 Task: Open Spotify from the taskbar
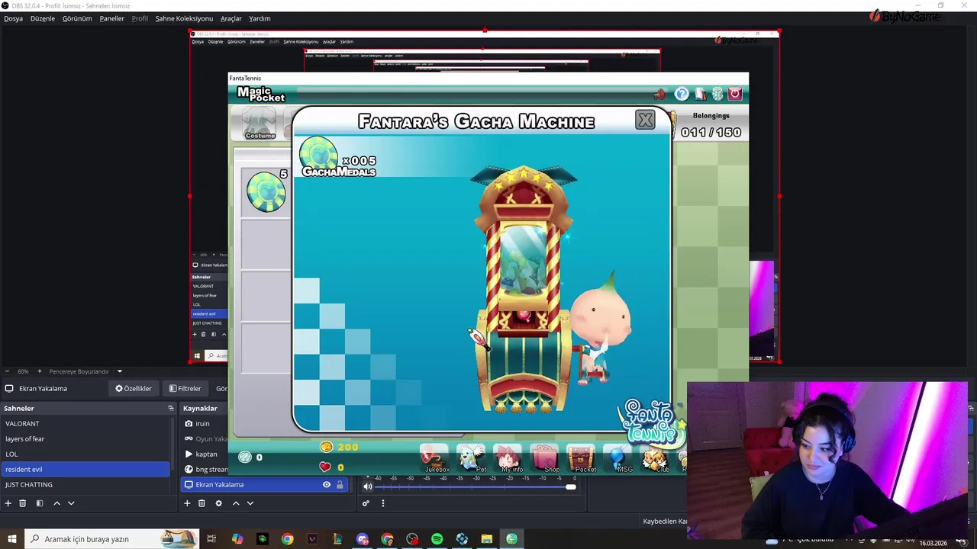point(437,539)
